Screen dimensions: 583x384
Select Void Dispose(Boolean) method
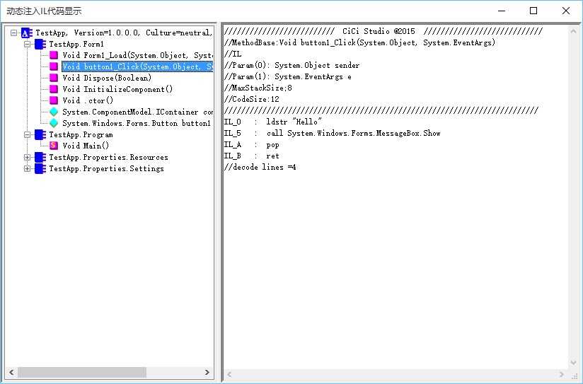107,78
